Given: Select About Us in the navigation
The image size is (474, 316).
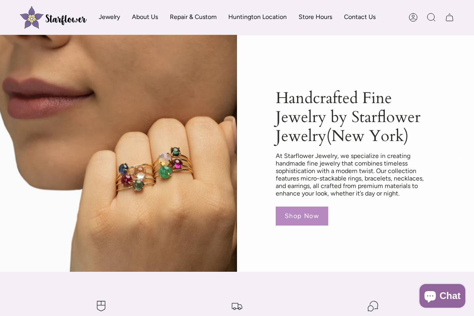Looking at the screenshot, I should coord(145,17).
